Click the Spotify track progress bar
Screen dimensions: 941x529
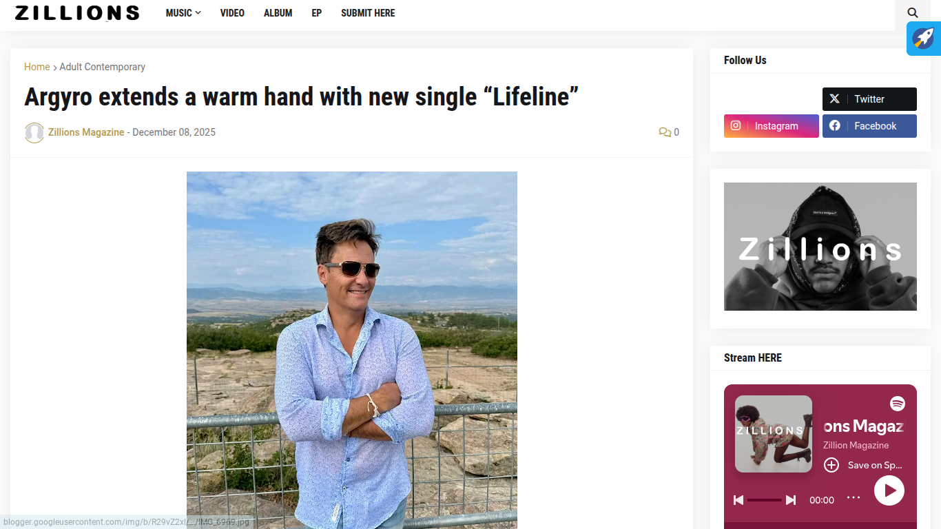(765, 500)
